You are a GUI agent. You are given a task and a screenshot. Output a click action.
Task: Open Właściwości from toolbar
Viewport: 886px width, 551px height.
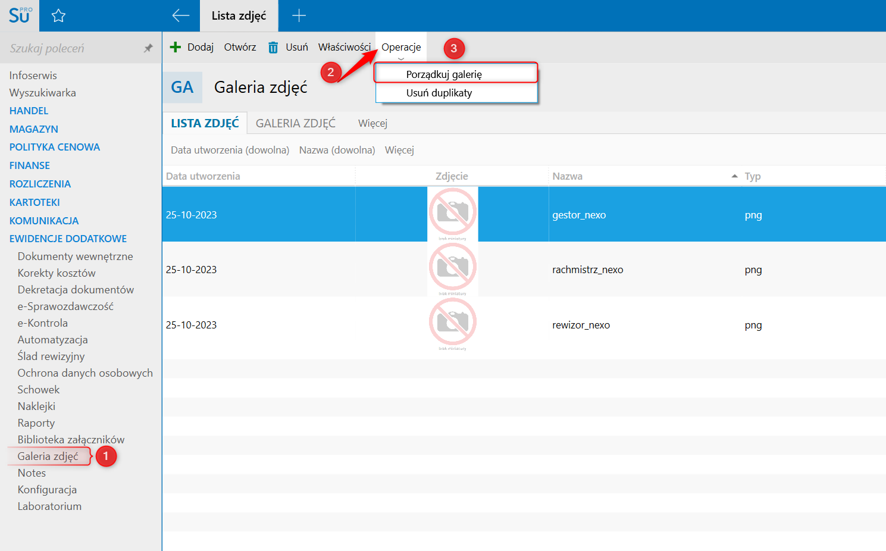345,47
